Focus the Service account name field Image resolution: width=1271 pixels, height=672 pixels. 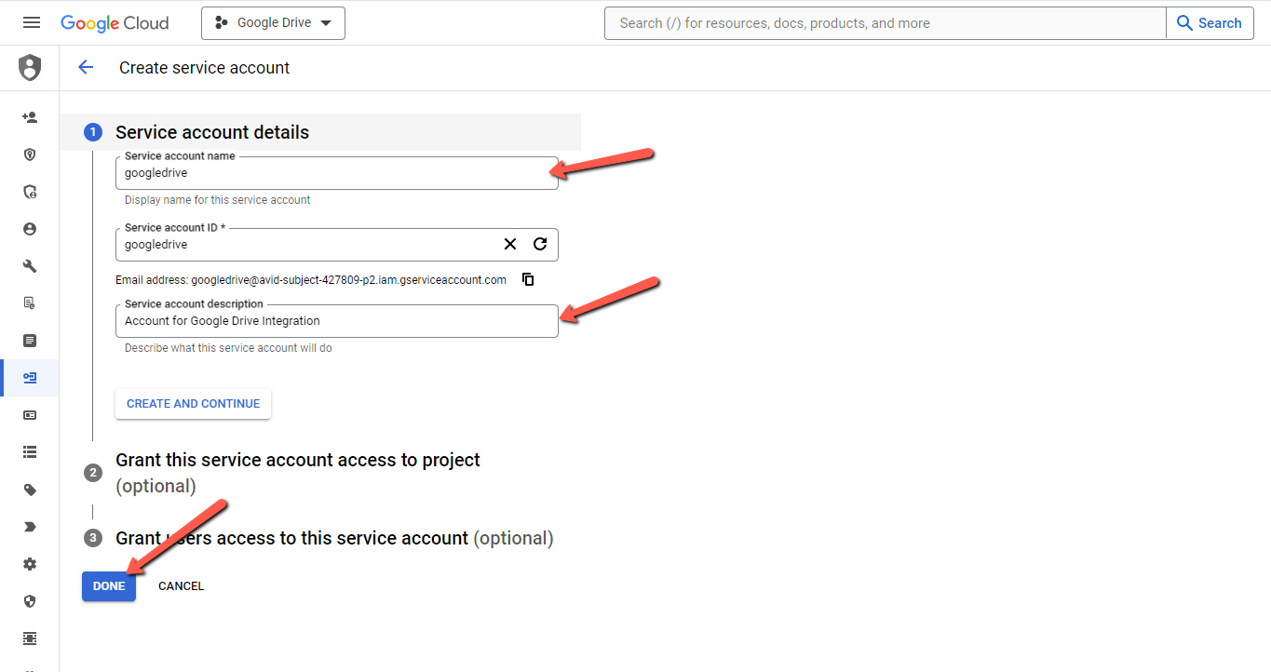pyautogui.click(x=337, y=173)
